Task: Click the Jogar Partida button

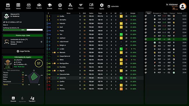Action: [x=23, y=51]
